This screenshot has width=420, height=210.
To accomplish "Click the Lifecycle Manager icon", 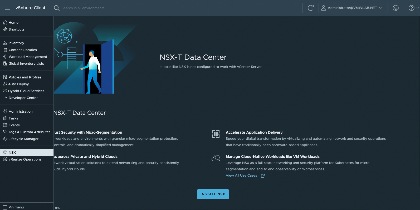I will [5, 139].
